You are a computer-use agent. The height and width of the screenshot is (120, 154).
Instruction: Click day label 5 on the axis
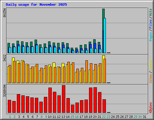28,117
